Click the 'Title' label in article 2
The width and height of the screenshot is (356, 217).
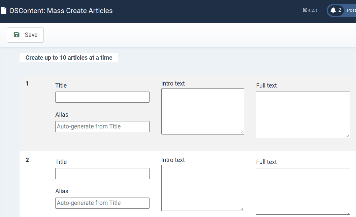(x=61, y=162)
